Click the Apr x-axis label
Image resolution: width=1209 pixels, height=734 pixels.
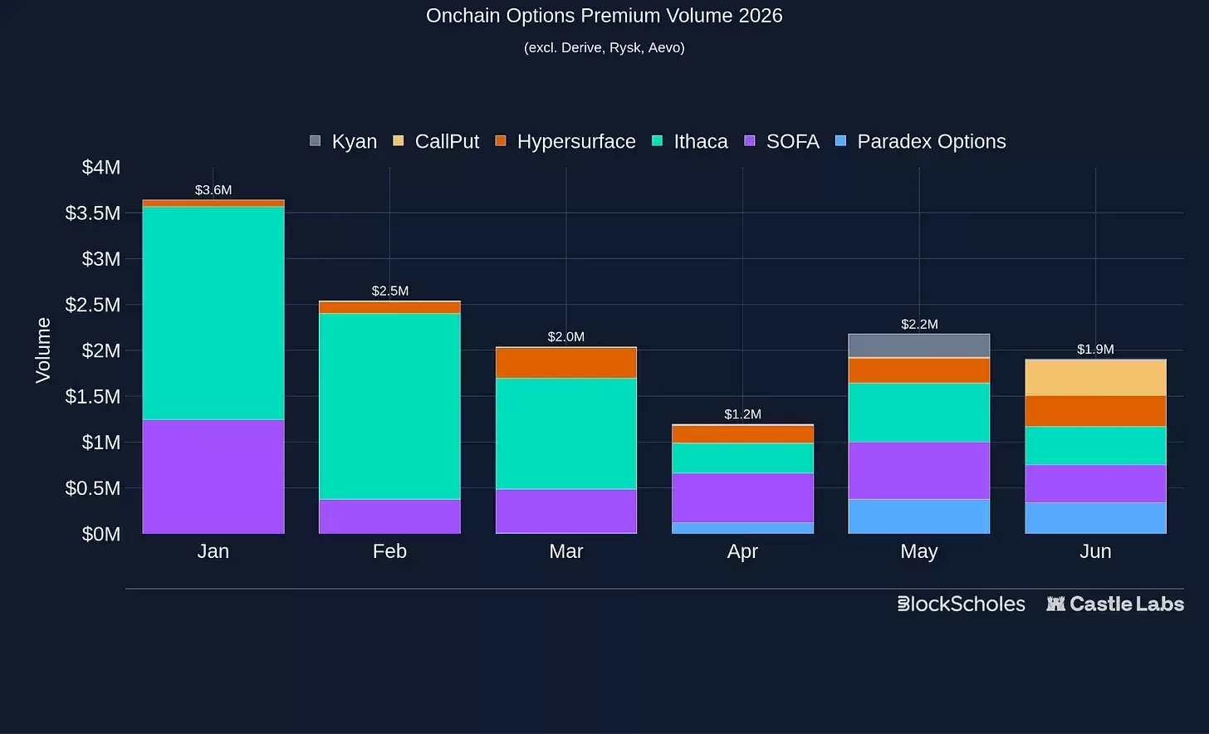[x=742, y=551]
